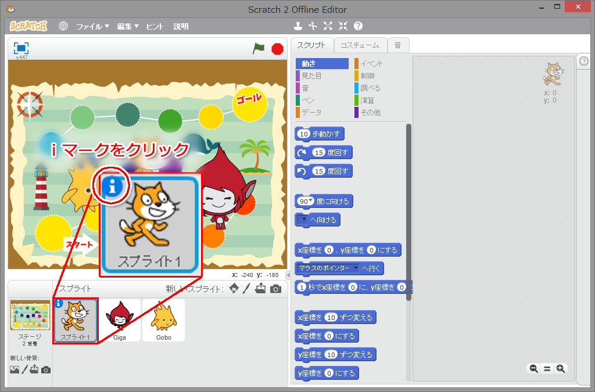
Task: Click x value in x座標を y座標を block
Action: [329, 250]
